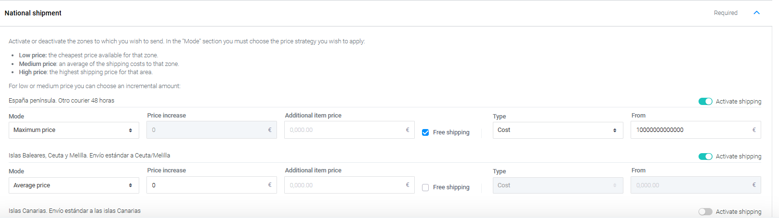The image size is (779, 222).
Task: Click the euro icon in España From field
Action: coord(754,130)
